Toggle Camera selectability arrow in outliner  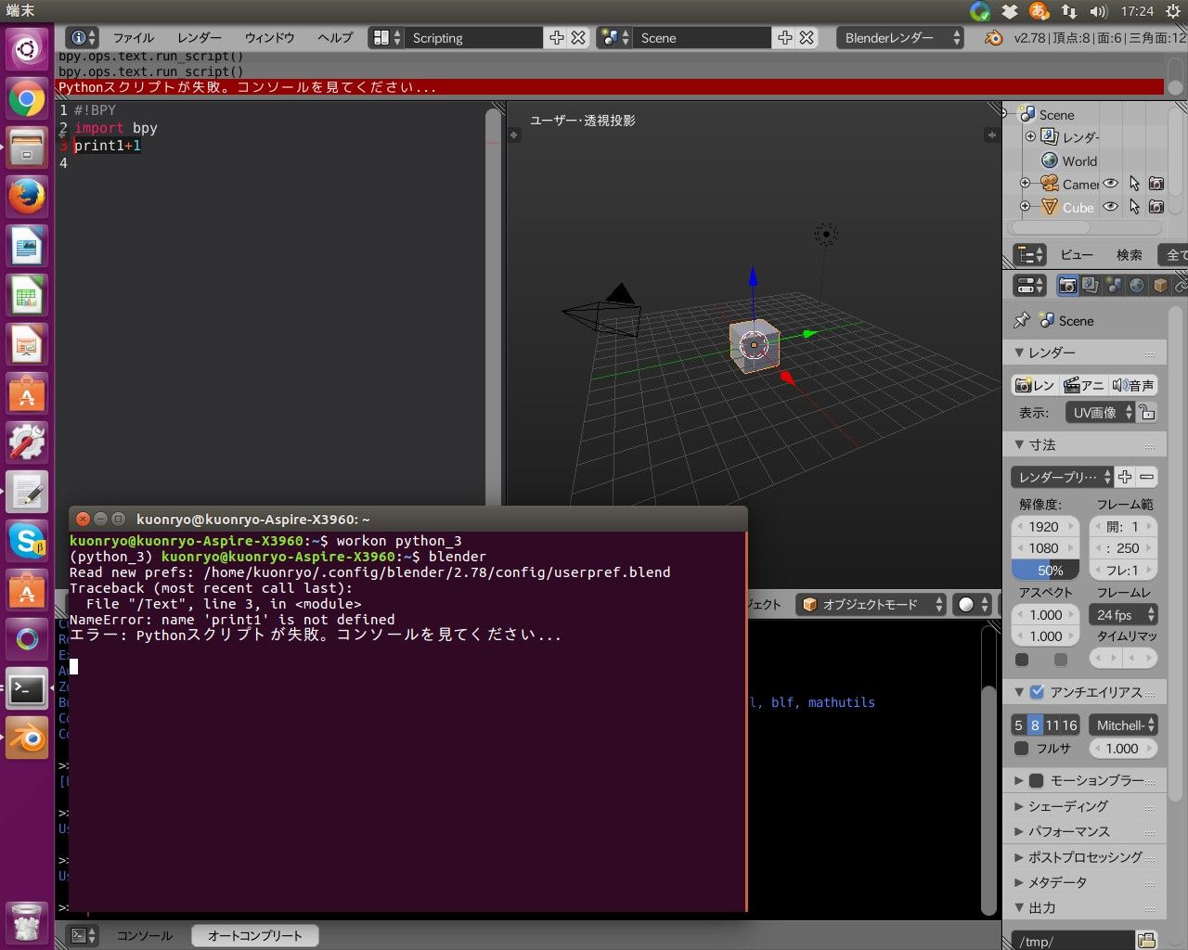[1134, 183]
